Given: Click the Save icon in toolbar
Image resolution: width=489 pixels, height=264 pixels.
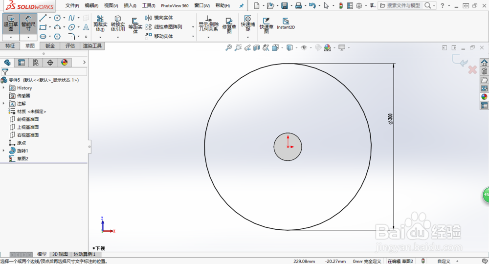Looking at the screenshot, I should 285,5.
